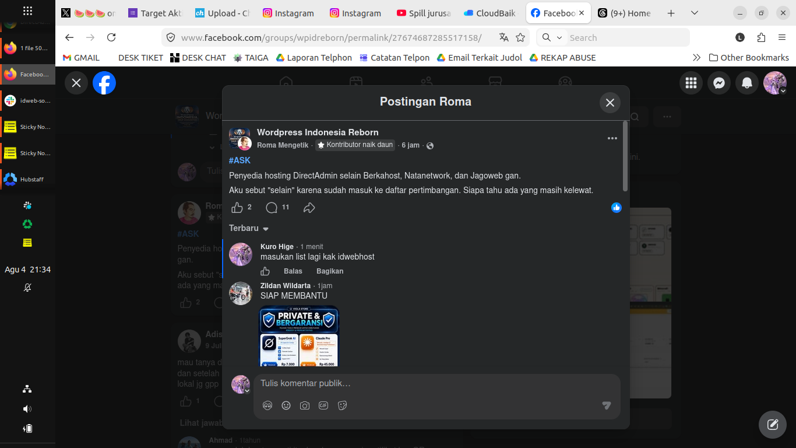
Task: Open Zildan Wildarta's profile name link
Action: [286, 286]
